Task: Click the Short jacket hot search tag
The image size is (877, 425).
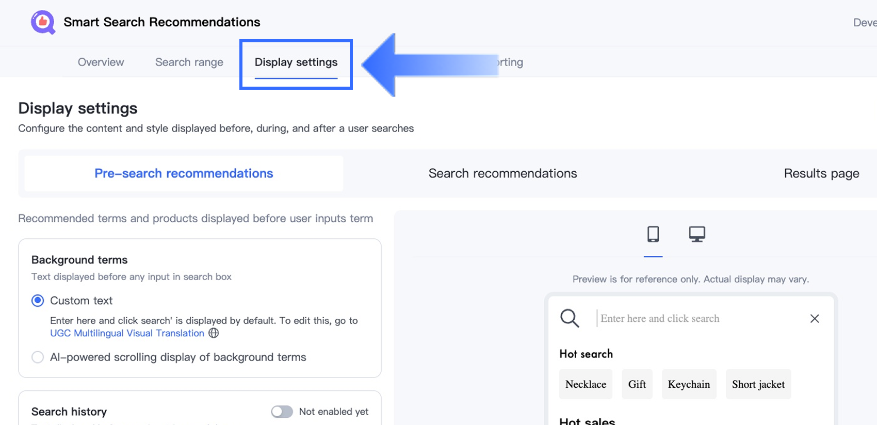Action: (x=758, y=384)
